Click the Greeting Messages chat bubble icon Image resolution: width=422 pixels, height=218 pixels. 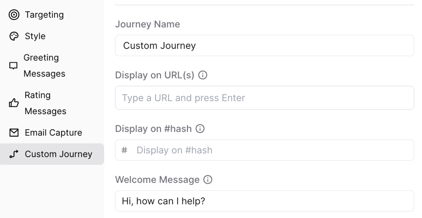coord(13,66)
